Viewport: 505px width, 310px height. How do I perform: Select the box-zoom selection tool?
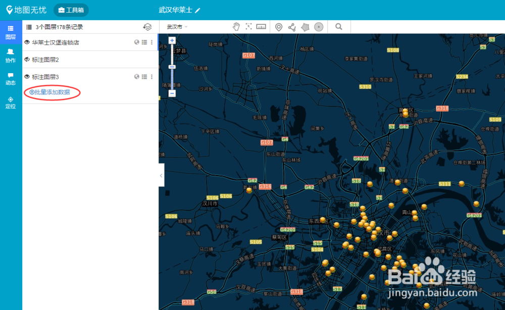[x=248, y=27]
